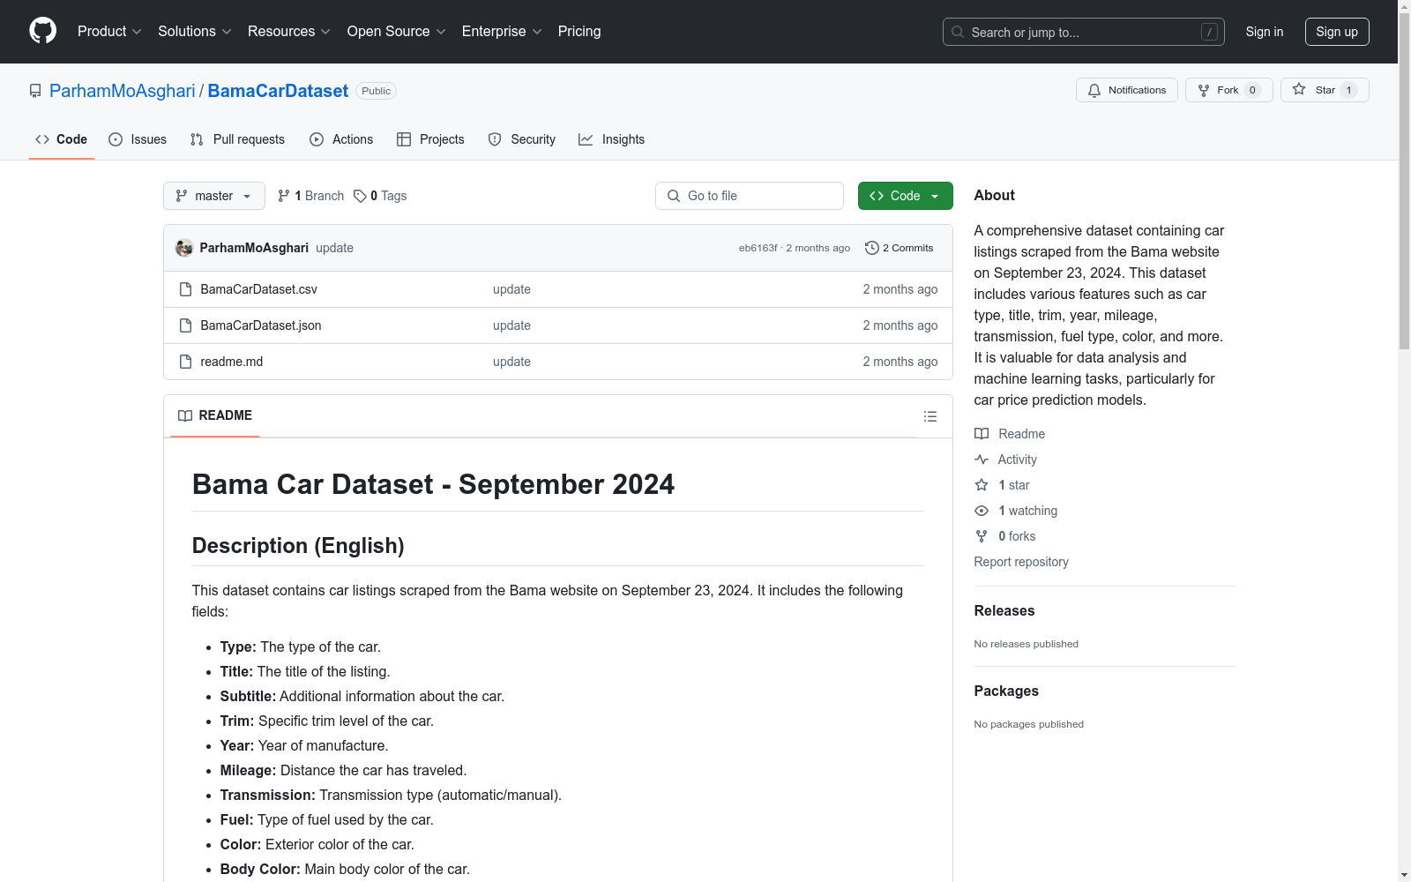Click the Sign up button
Image resolution: width=1411 pixels, height=882 pixels.
[1337, 32]
